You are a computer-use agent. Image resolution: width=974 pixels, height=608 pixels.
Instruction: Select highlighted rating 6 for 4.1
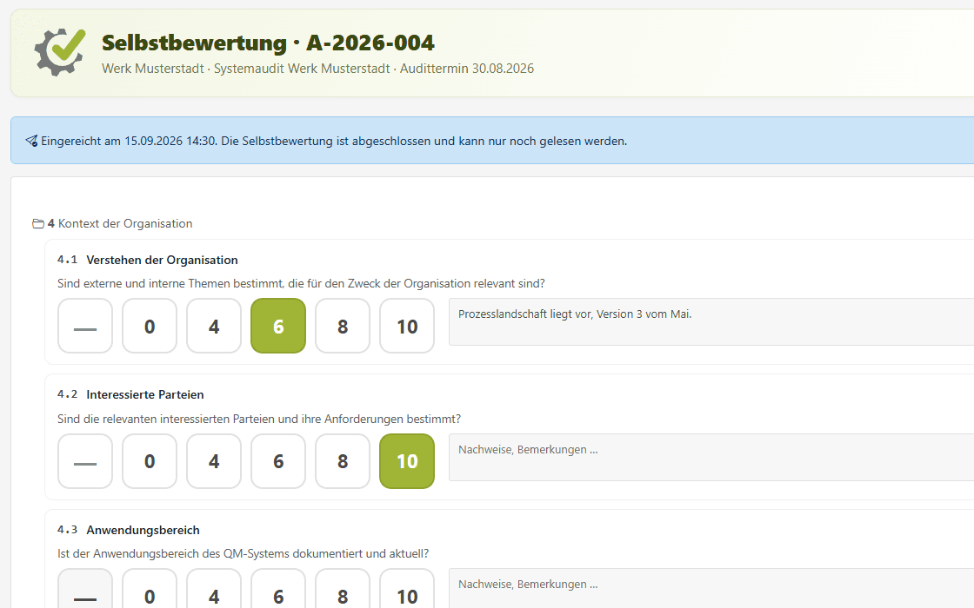pos(278,326)
